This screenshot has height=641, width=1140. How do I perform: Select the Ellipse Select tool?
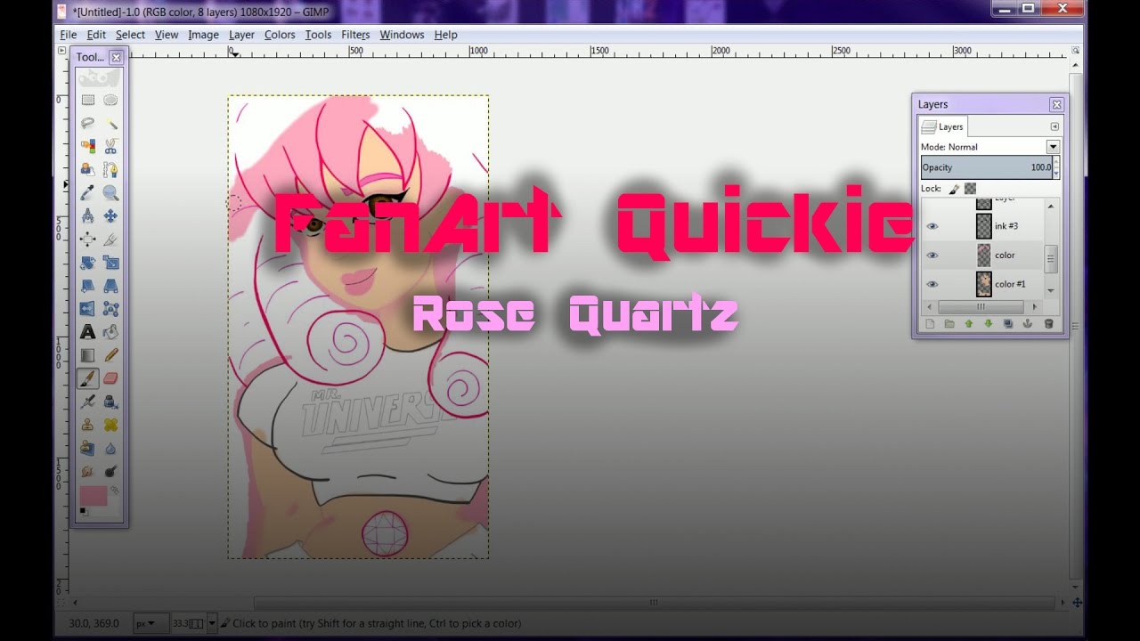110,101
